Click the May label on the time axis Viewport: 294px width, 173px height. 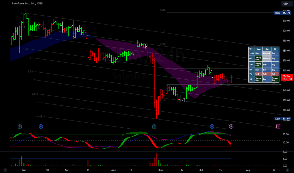point(114,170)
